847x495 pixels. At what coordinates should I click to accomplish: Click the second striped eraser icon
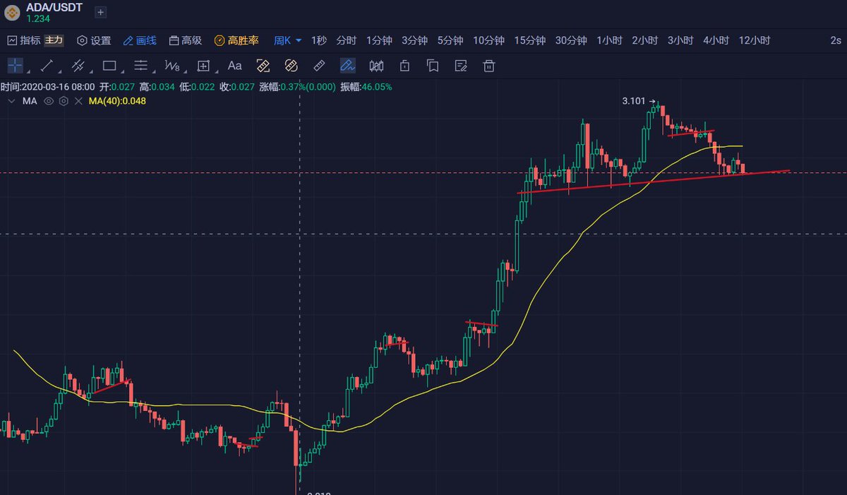pyautogui.click(x=290, y=66)
